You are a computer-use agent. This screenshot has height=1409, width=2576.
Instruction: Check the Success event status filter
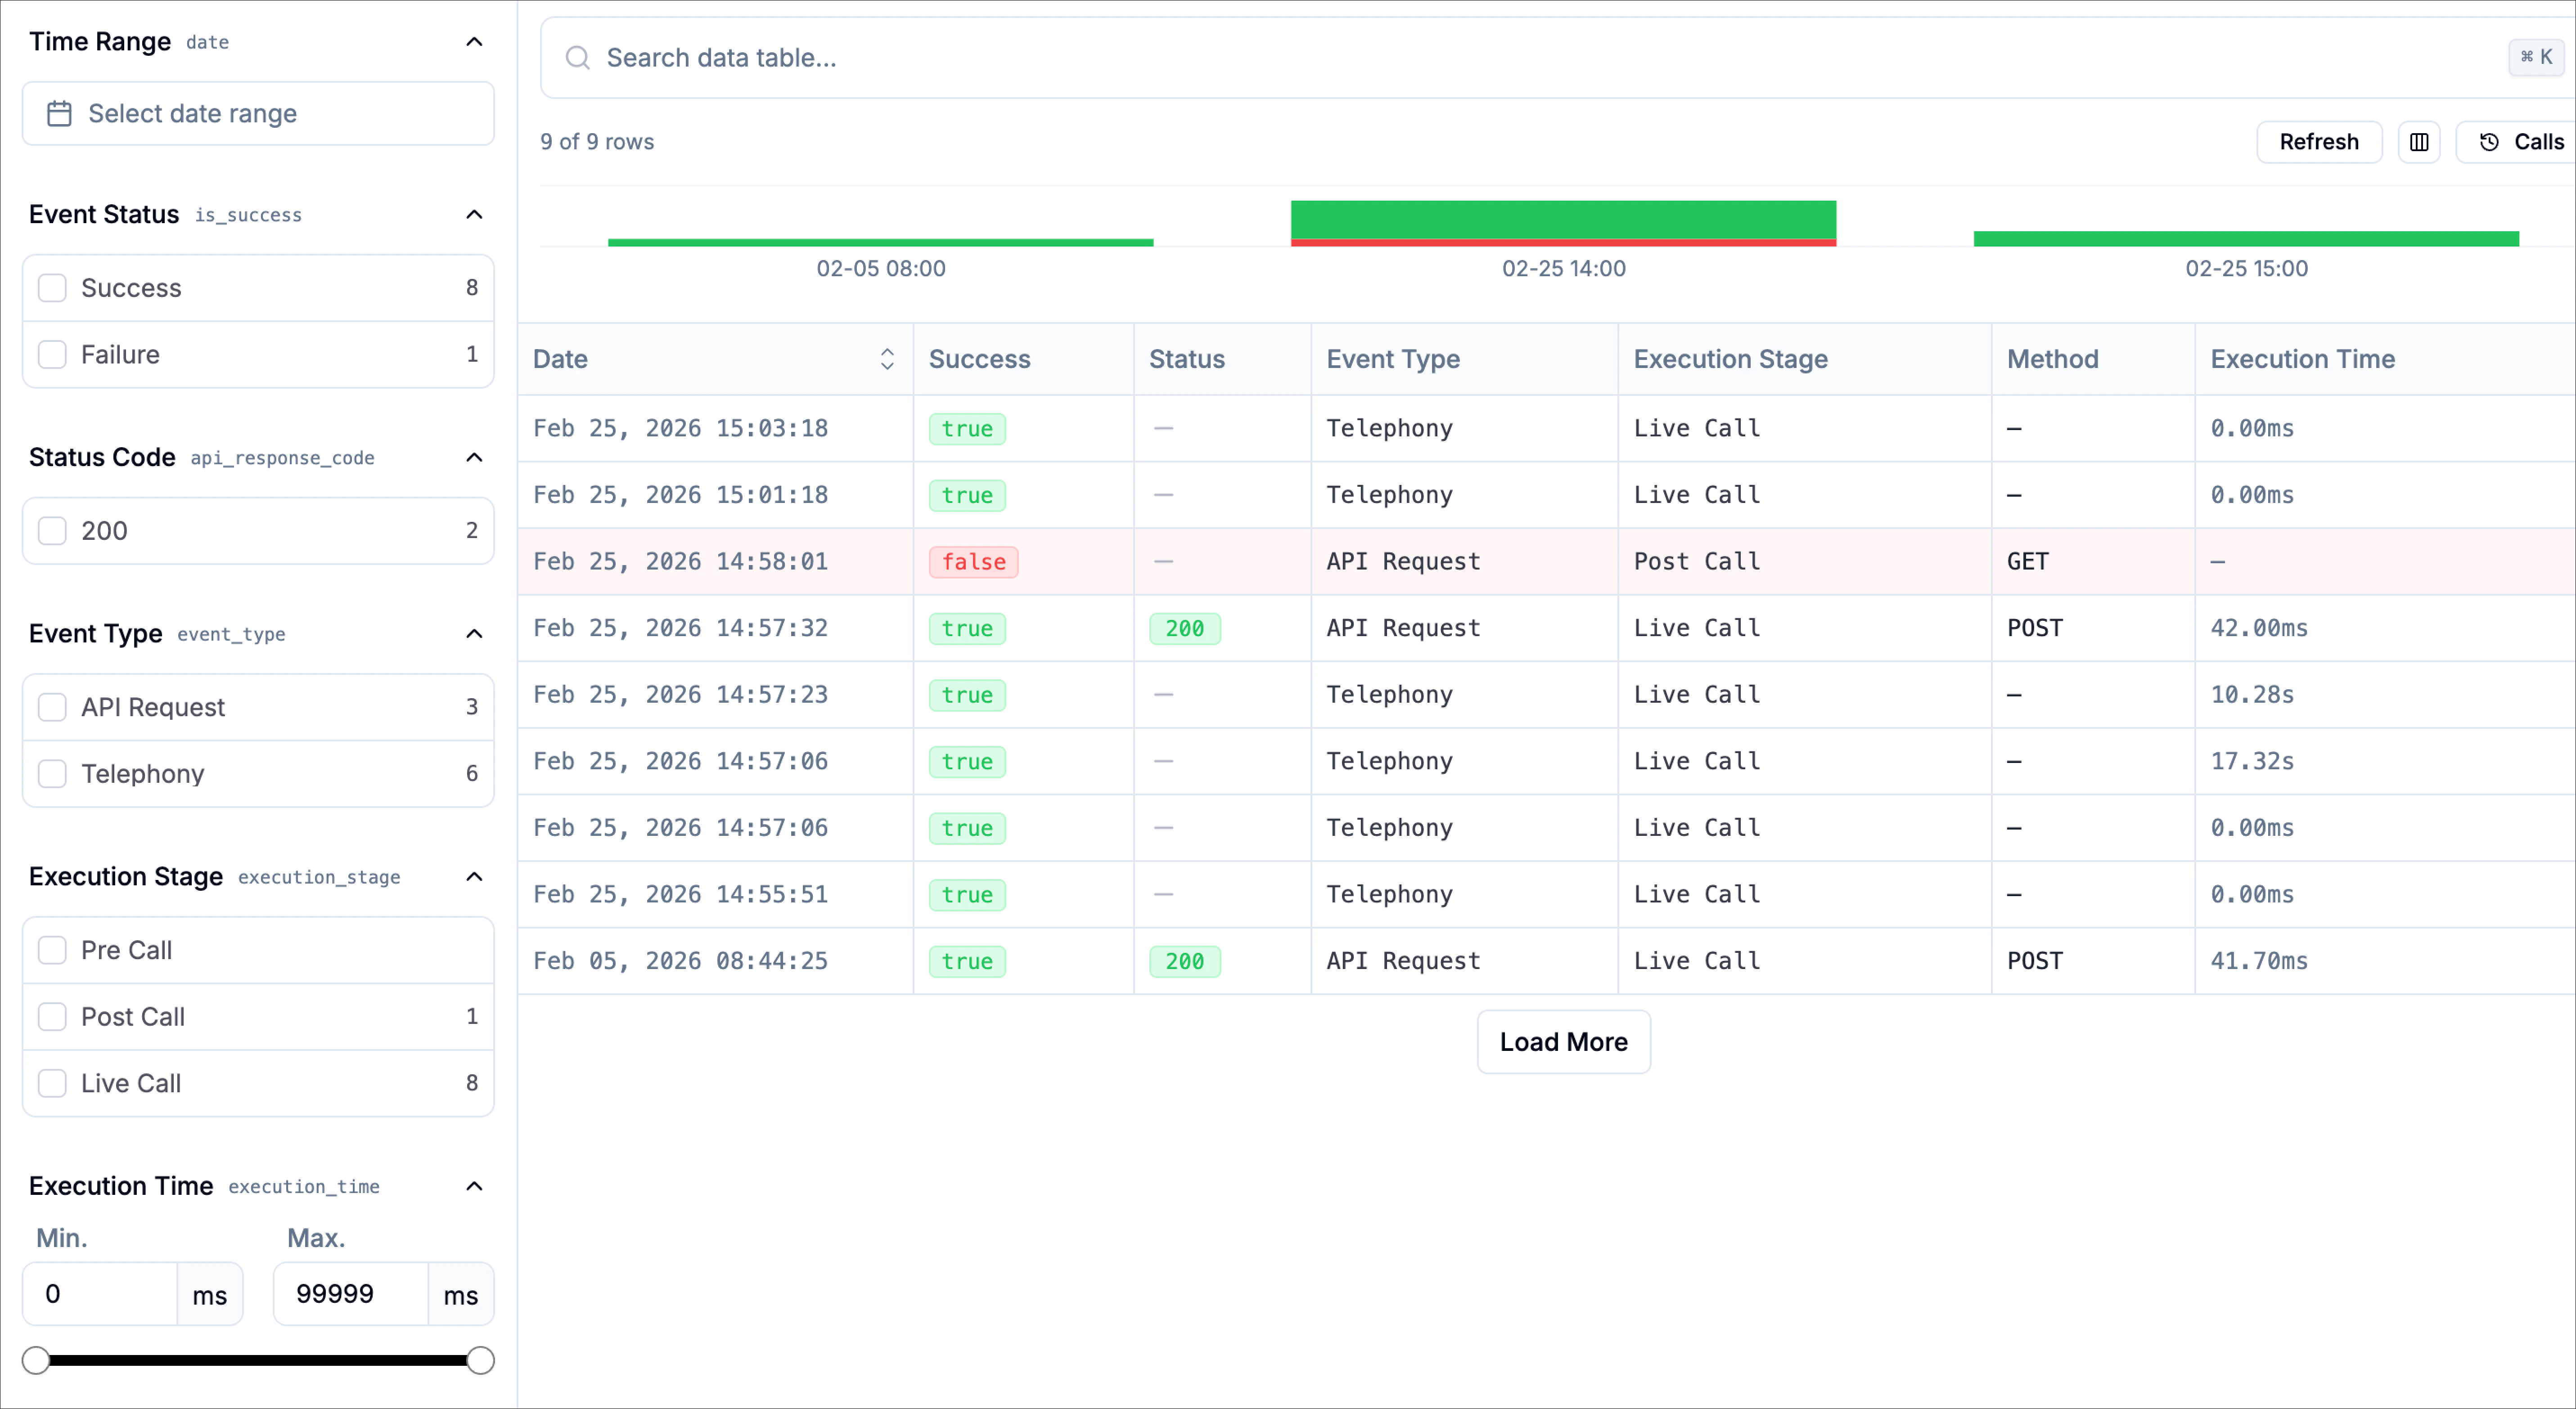(52, 288)
